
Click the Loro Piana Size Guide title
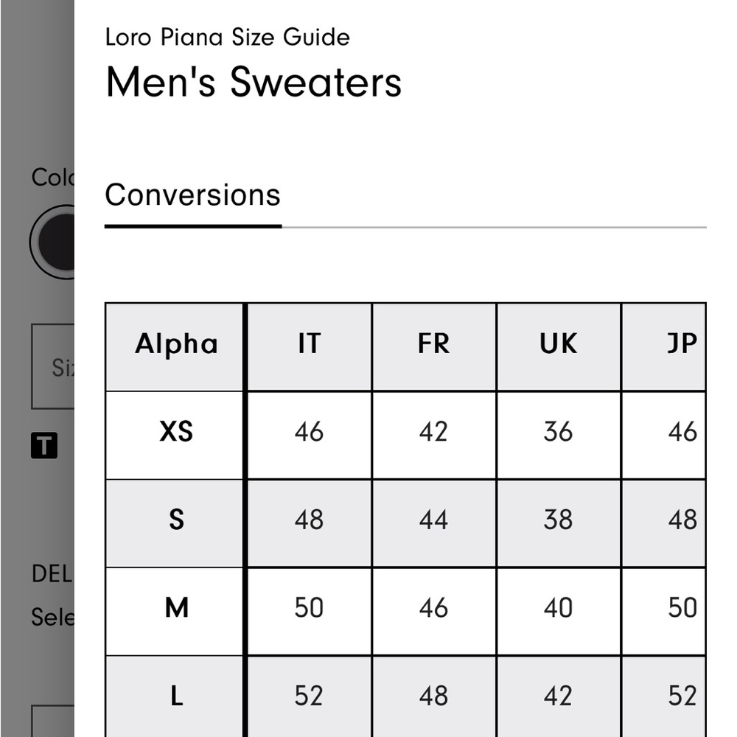(x=228, y=37)
